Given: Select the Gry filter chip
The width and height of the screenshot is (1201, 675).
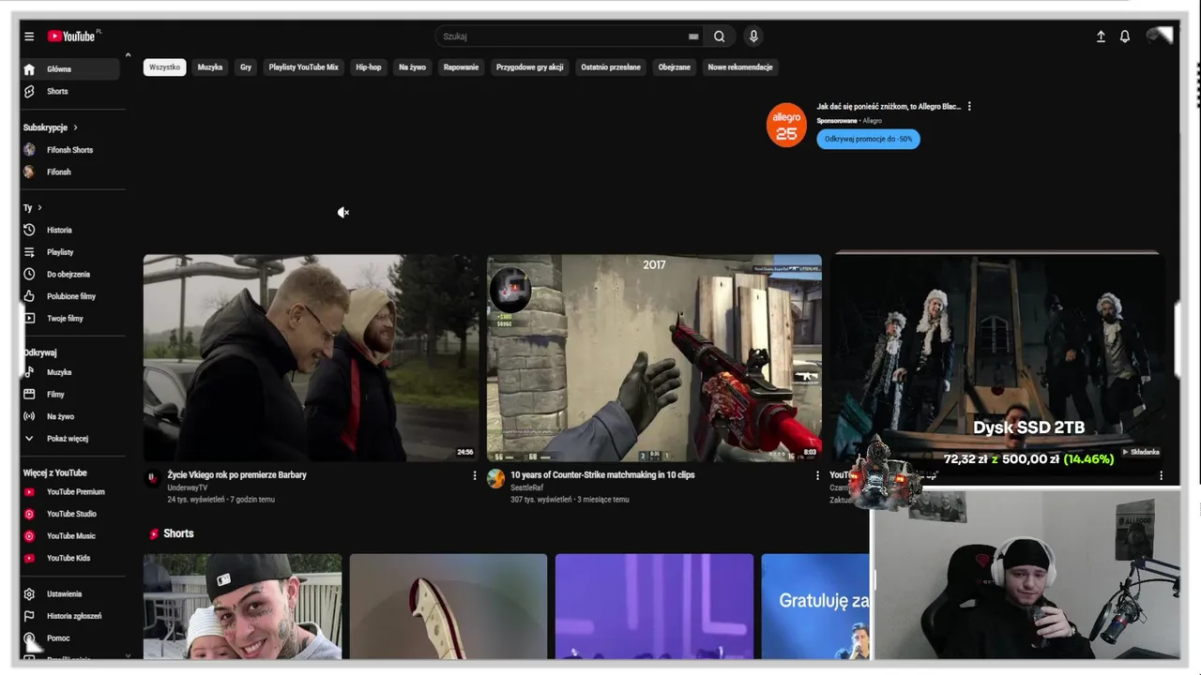Looking at the screenshot, I should tap(246, 67).
